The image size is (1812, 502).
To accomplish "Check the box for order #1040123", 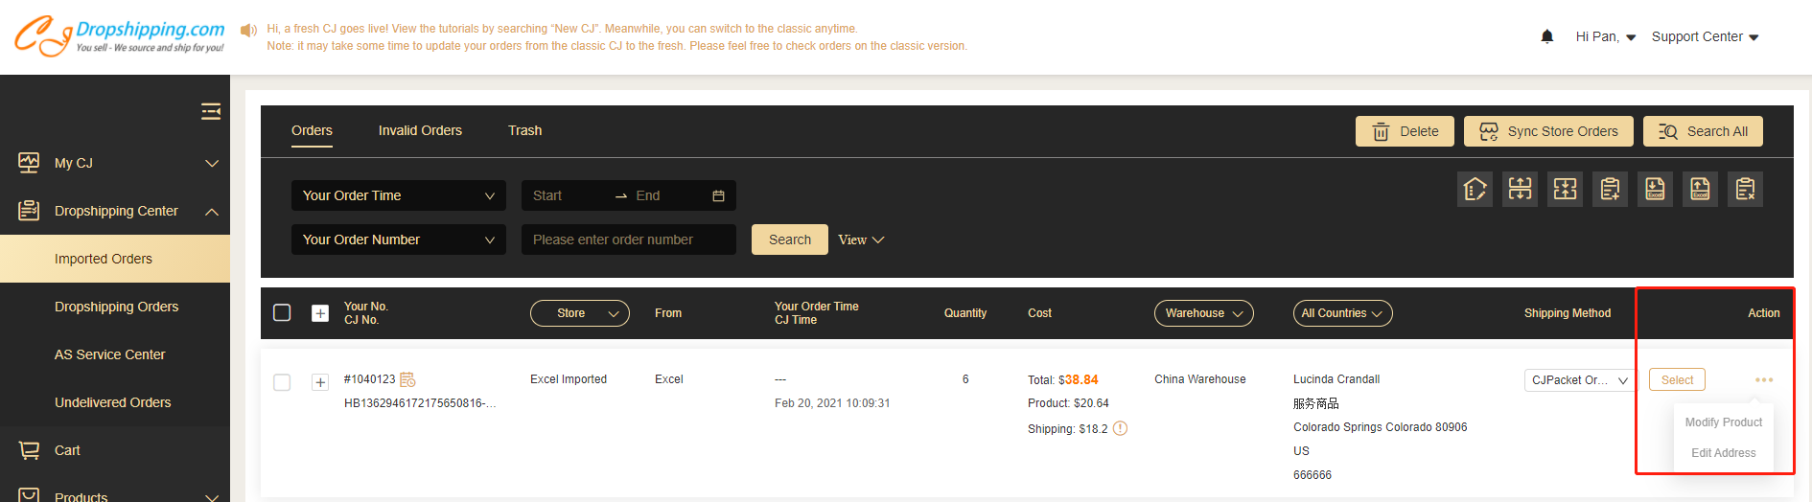I will pos(282,382).
